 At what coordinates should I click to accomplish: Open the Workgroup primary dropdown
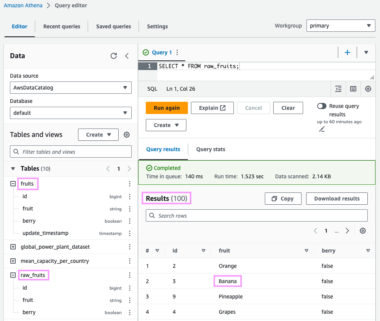(x=341, y=26)
